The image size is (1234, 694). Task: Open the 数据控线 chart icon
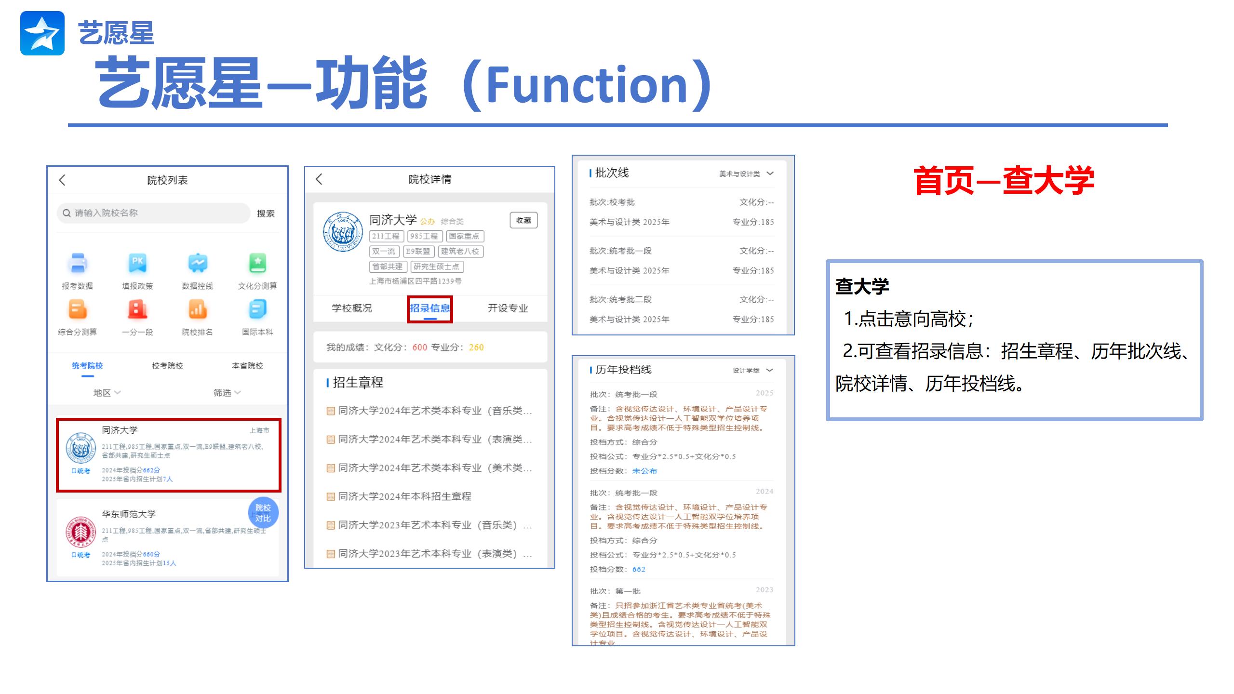198,264
